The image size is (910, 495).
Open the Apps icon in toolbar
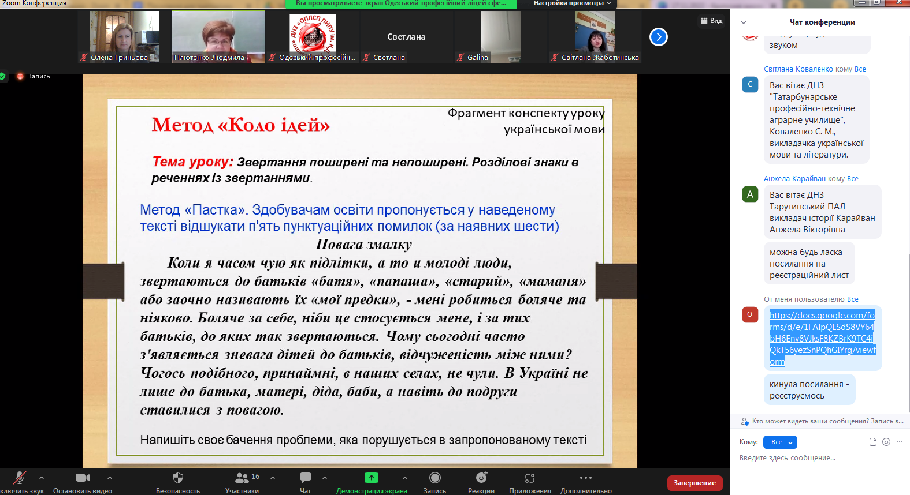530,478
